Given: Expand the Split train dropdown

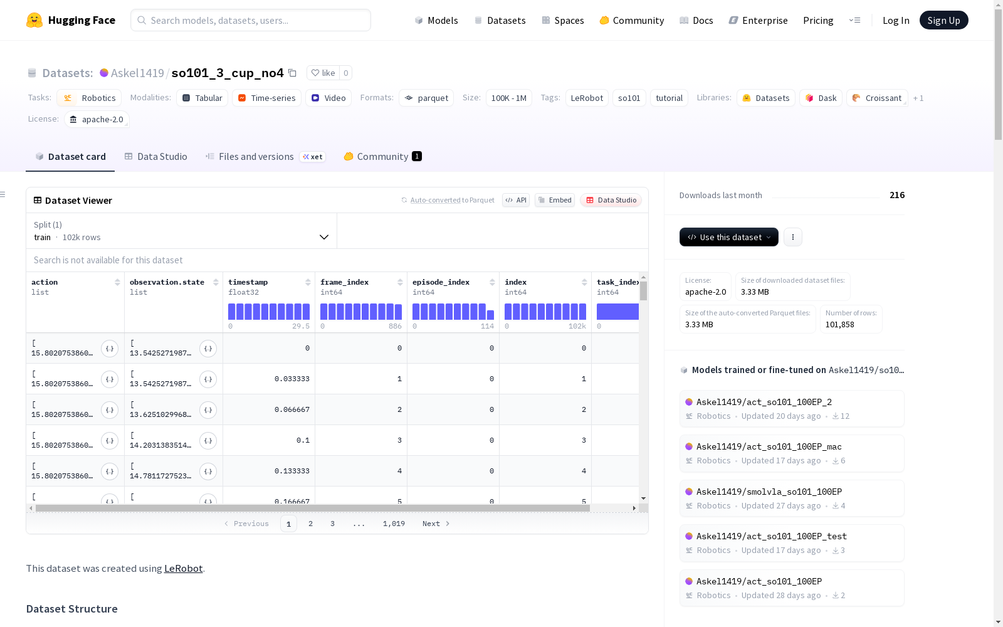Looking at the screenshot, I should tap(181, 231).
